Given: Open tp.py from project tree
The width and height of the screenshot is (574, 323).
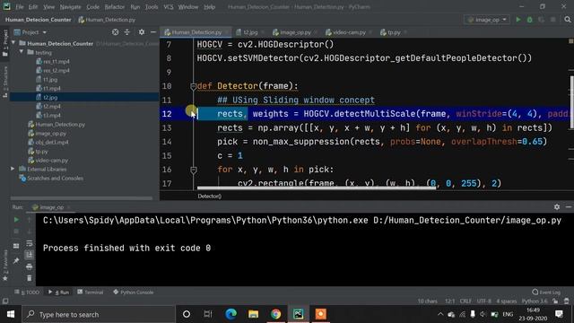Looking at the screenshot, I should [38, 152].
